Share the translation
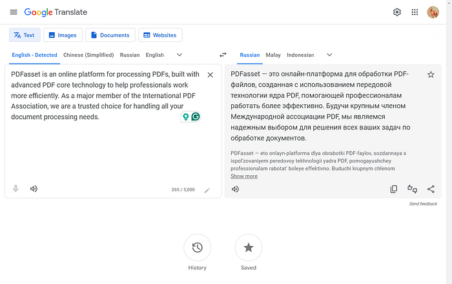Screen dimensions: 452x284 [431, 189]
